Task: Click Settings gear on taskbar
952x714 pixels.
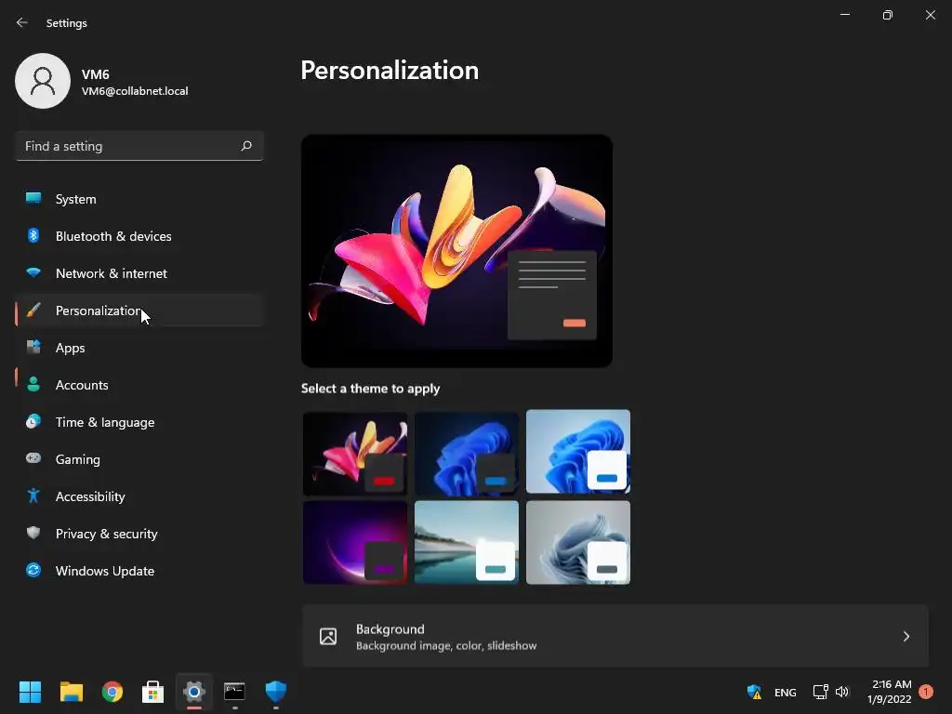Action: [194, 692]
